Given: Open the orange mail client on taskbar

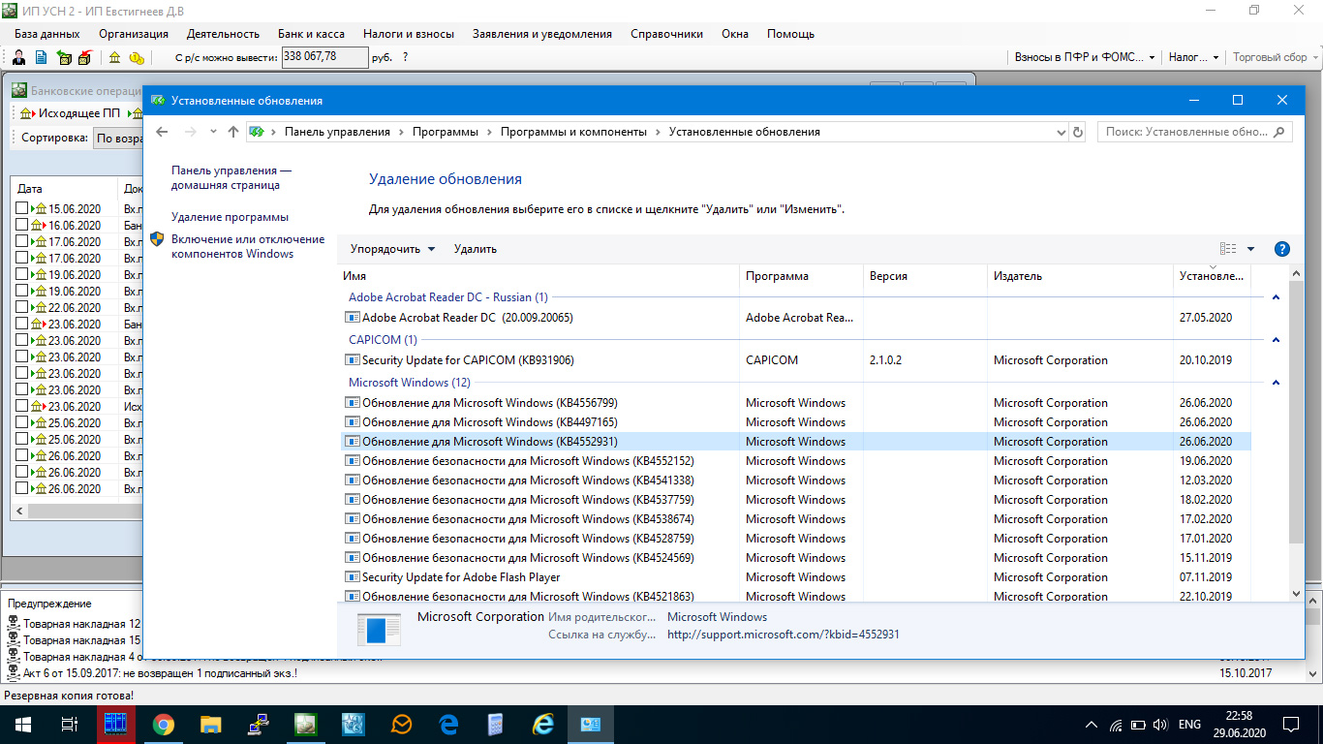Looking at the screenshot, I should pos(401,724).
